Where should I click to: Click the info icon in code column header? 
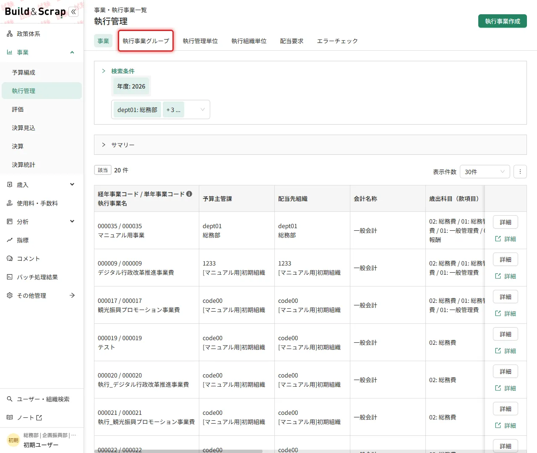coord(189,194)
